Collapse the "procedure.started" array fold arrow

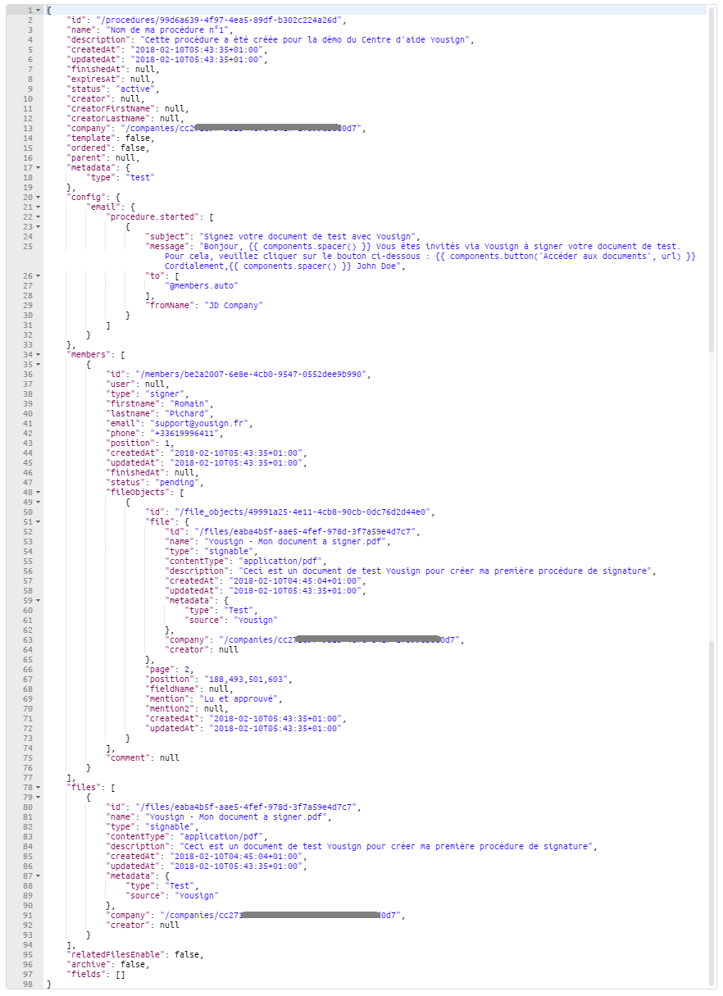(x=39, y=216)
